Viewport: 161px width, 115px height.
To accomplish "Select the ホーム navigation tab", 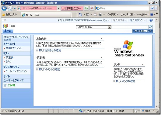I will [x=8, y=31].
